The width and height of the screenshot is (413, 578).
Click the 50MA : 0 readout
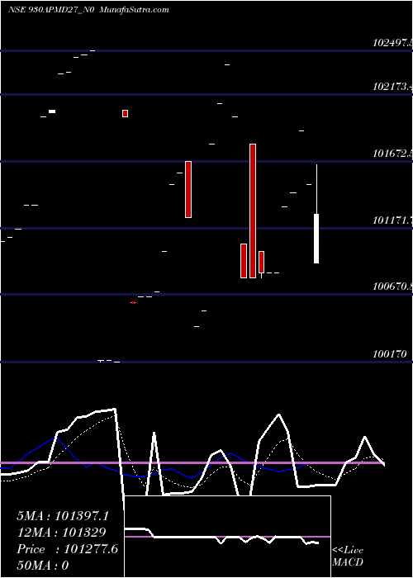pyautogui.click(x=43, y=566)
